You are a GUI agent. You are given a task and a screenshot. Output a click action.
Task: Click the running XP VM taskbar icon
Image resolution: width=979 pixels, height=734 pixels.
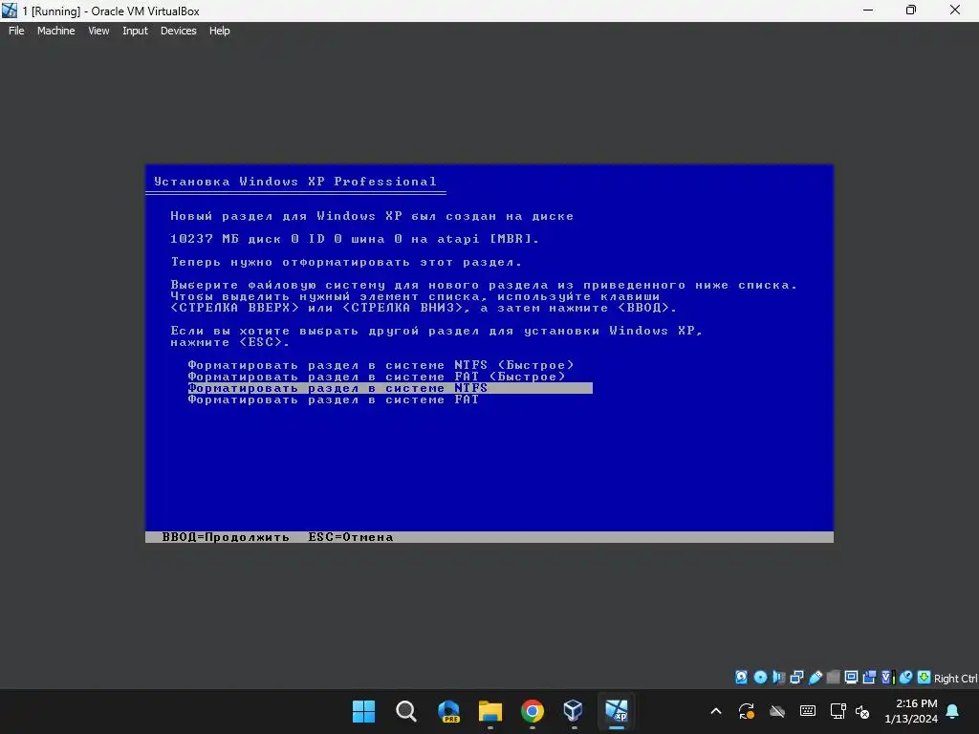click(617, 711)
